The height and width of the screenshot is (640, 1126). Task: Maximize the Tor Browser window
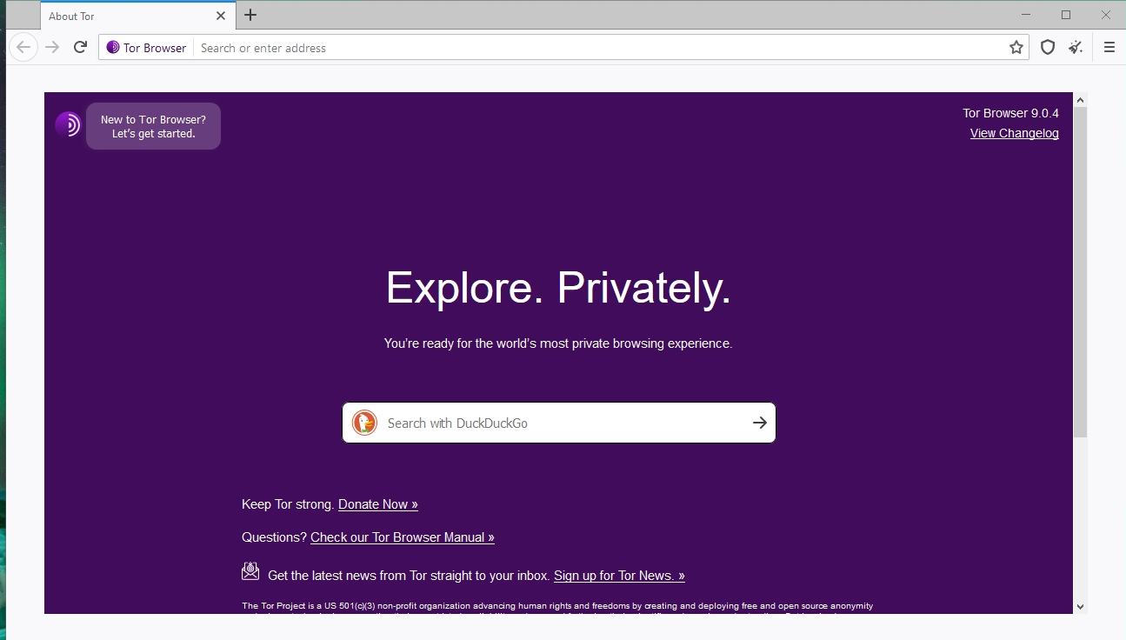pyautogui.click(x=1066, y=15)
